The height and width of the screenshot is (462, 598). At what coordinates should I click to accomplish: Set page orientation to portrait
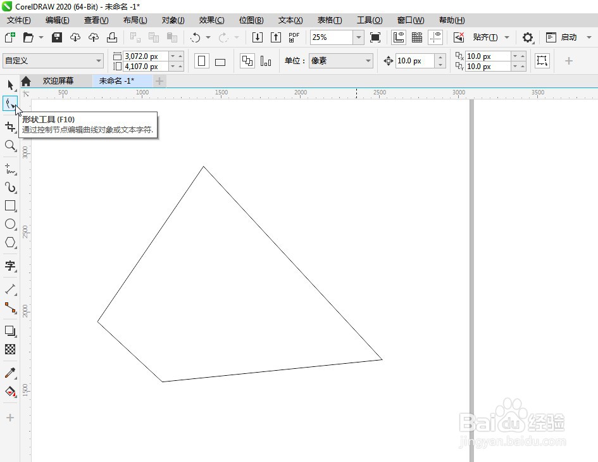pos(202,61)
